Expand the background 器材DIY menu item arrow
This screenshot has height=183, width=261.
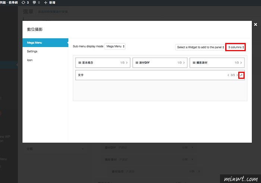[x=192, y=148]
